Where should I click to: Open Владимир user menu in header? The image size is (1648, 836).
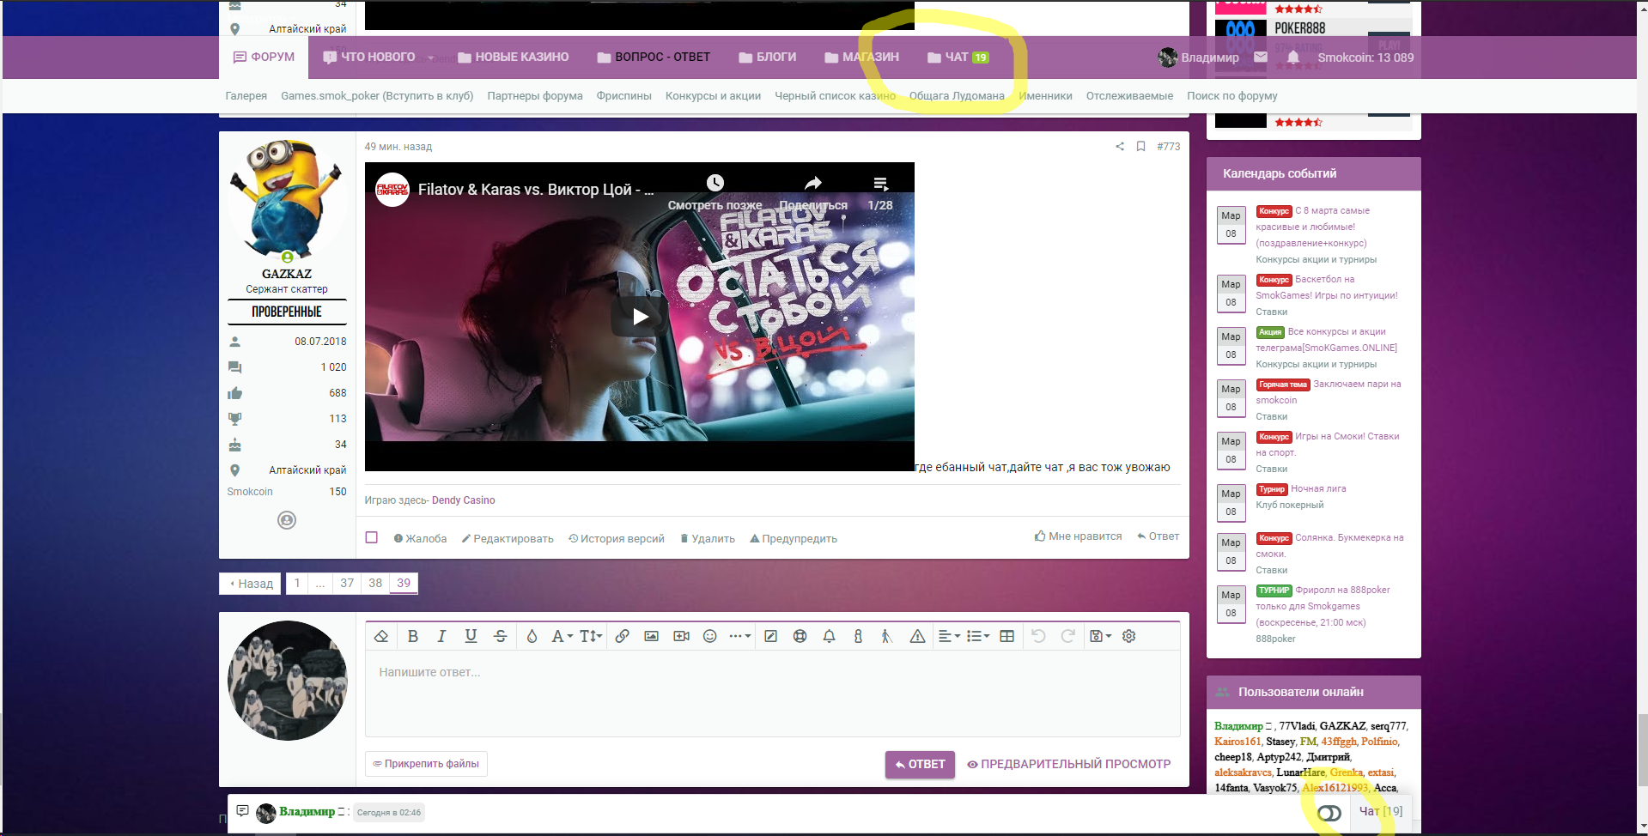(1199, 58)
